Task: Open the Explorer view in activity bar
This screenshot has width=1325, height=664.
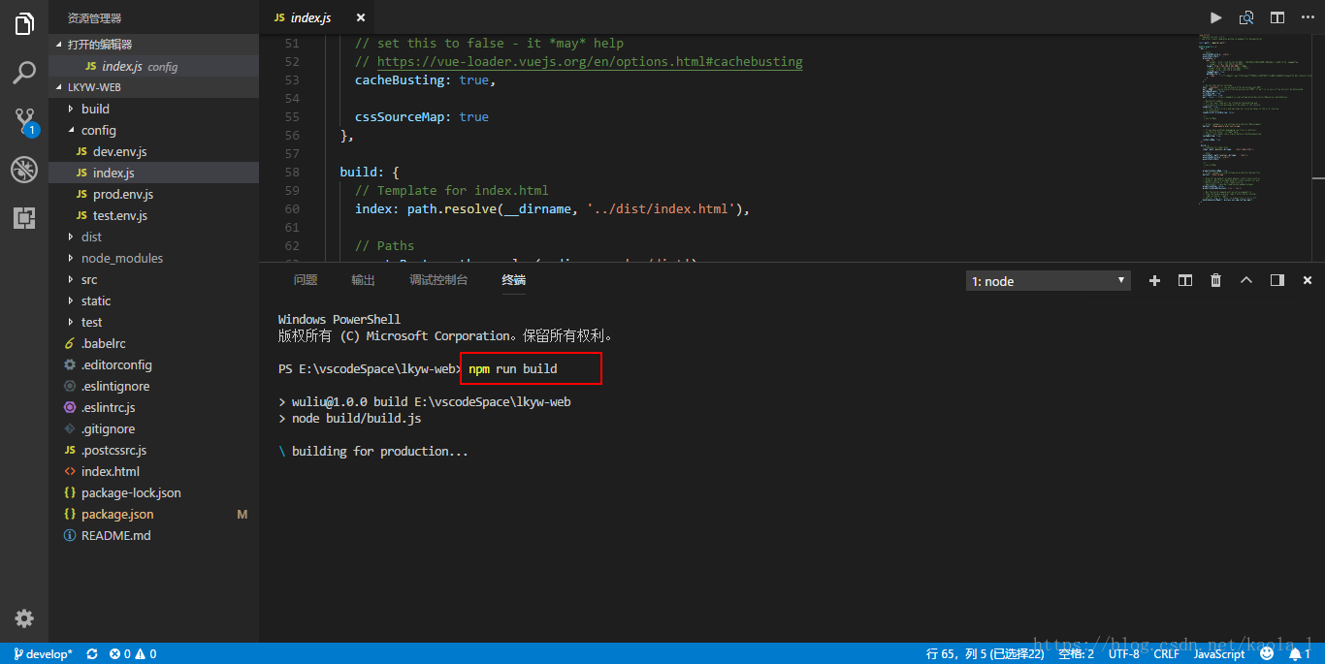Action: 24,24
